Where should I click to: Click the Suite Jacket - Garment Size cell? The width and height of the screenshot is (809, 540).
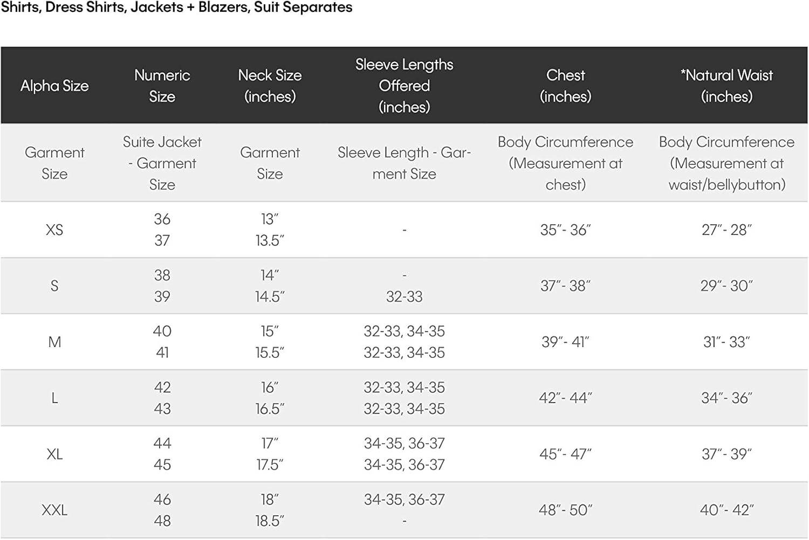[162, 163]
